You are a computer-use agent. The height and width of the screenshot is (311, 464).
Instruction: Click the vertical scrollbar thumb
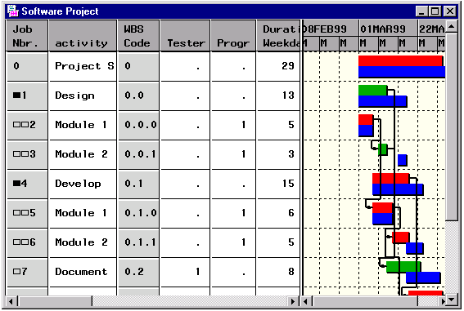452,127
